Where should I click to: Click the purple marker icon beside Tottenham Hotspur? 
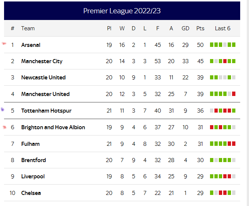tap(2, 109)
